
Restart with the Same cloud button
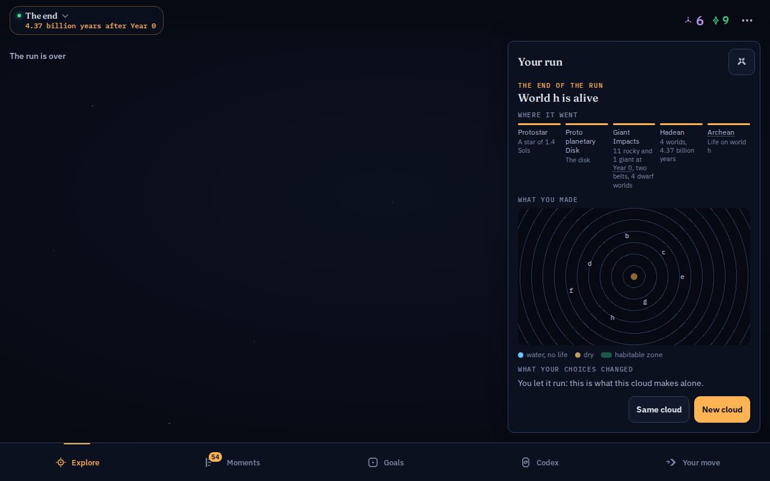click(x=659, y=409)
